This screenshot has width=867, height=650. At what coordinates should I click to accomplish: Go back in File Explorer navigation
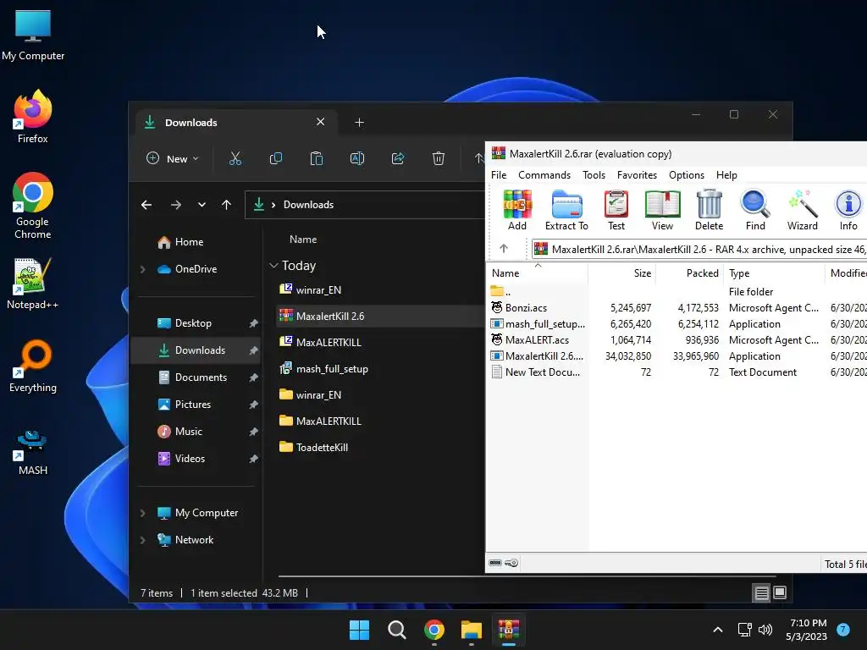[146, 205]
